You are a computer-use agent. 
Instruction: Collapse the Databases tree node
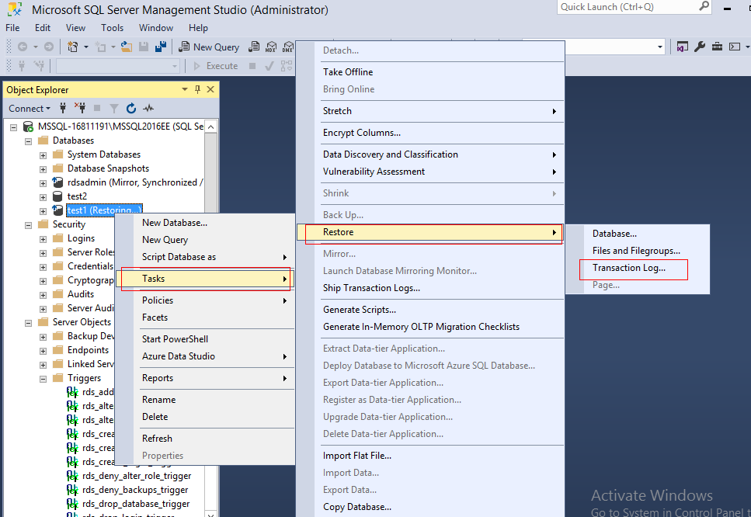(28, 141)
